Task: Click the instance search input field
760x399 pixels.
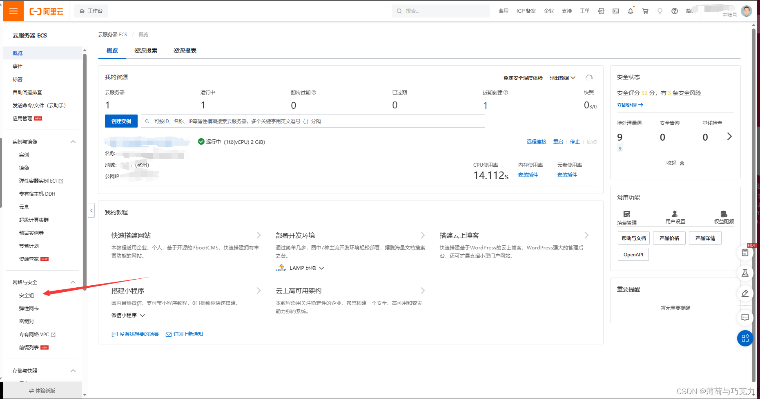Action: point(313,121)
